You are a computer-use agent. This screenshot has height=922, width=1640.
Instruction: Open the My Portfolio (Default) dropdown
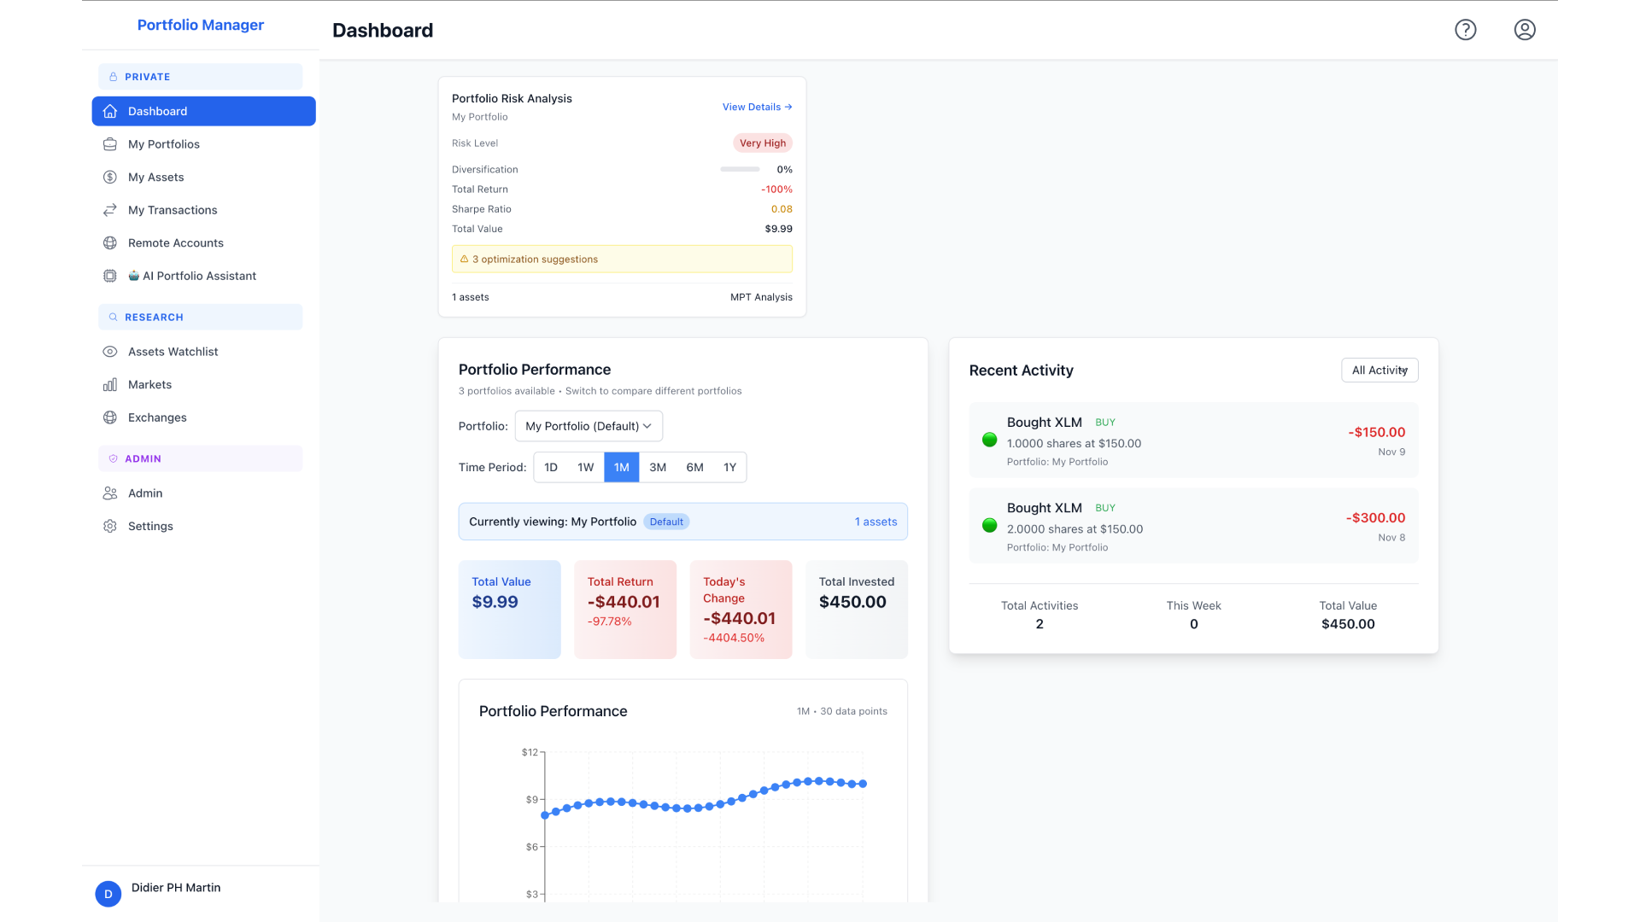click(x=588, y=426)
